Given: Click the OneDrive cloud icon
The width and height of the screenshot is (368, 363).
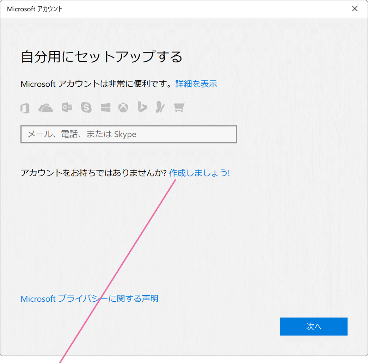Looking at the screenshot, I should click(46, 108).
